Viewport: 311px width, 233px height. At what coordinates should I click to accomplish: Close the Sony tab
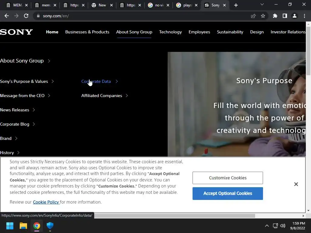coord(224,5)
